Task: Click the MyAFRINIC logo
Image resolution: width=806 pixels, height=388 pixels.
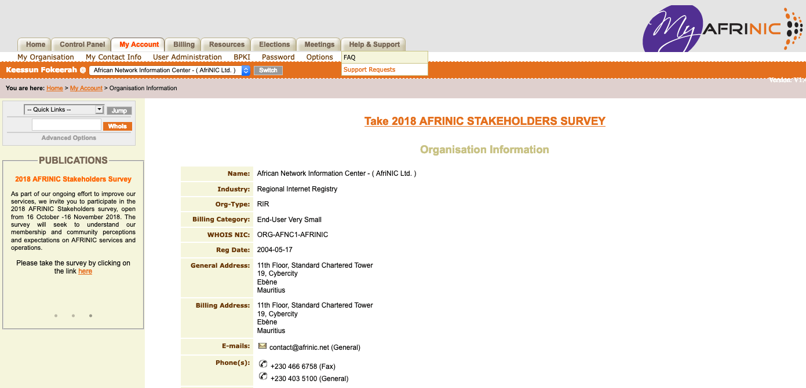Action: (723, 28)
